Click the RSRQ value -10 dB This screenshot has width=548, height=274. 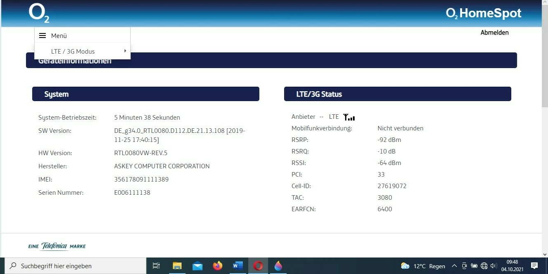click(386, 151)
